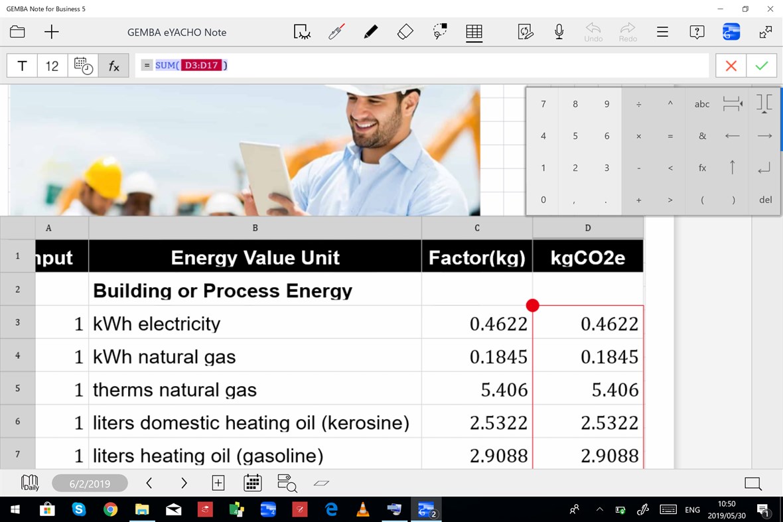Go to the previous page with the left chevron
Viewport: 783px width, 522px height.
point(149,483)
